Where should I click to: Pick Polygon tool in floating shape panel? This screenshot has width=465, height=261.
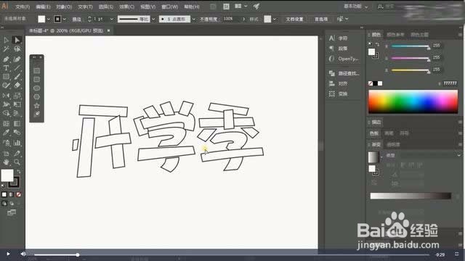[37, 96]
